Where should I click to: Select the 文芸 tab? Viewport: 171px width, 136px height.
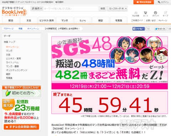tap(29, 20)
